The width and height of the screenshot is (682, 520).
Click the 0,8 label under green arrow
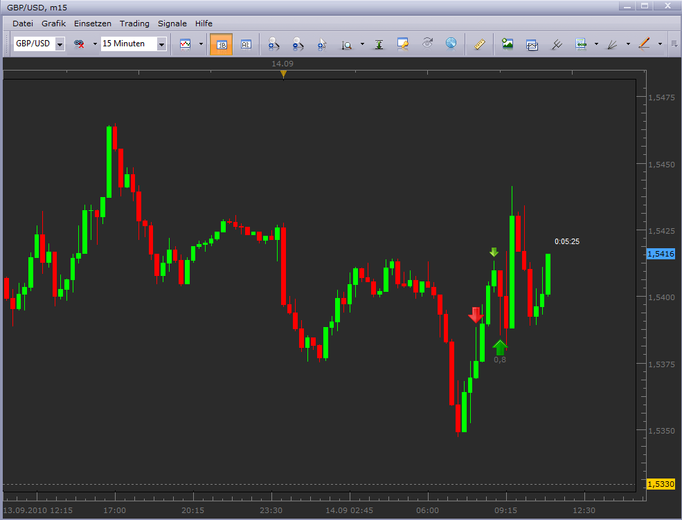pyautogui.click(x=500, y=360)
